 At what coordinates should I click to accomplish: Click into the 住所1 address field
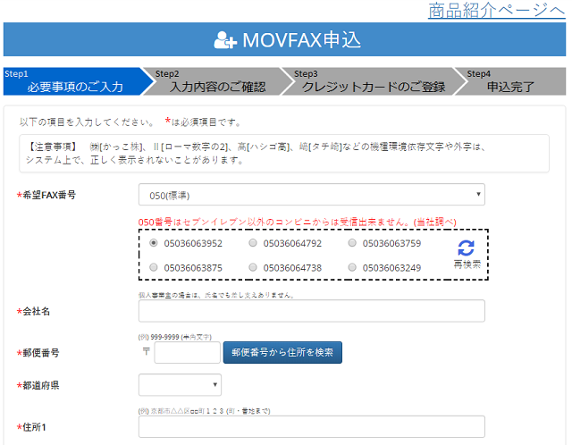tap(311, 427)
